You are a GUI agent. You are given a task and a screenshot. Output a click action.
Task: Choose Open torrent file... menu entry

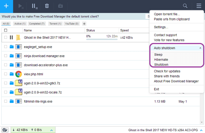pyautogui.click(x=167, y=14)
